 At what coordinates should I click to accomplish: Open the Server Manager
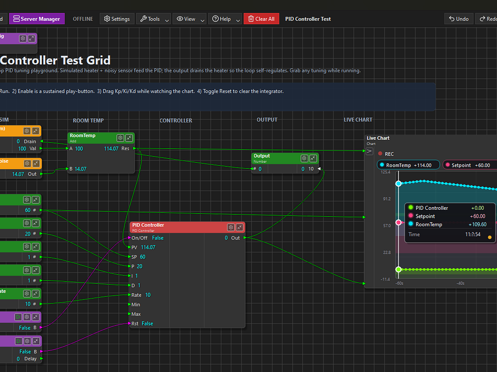37,19
